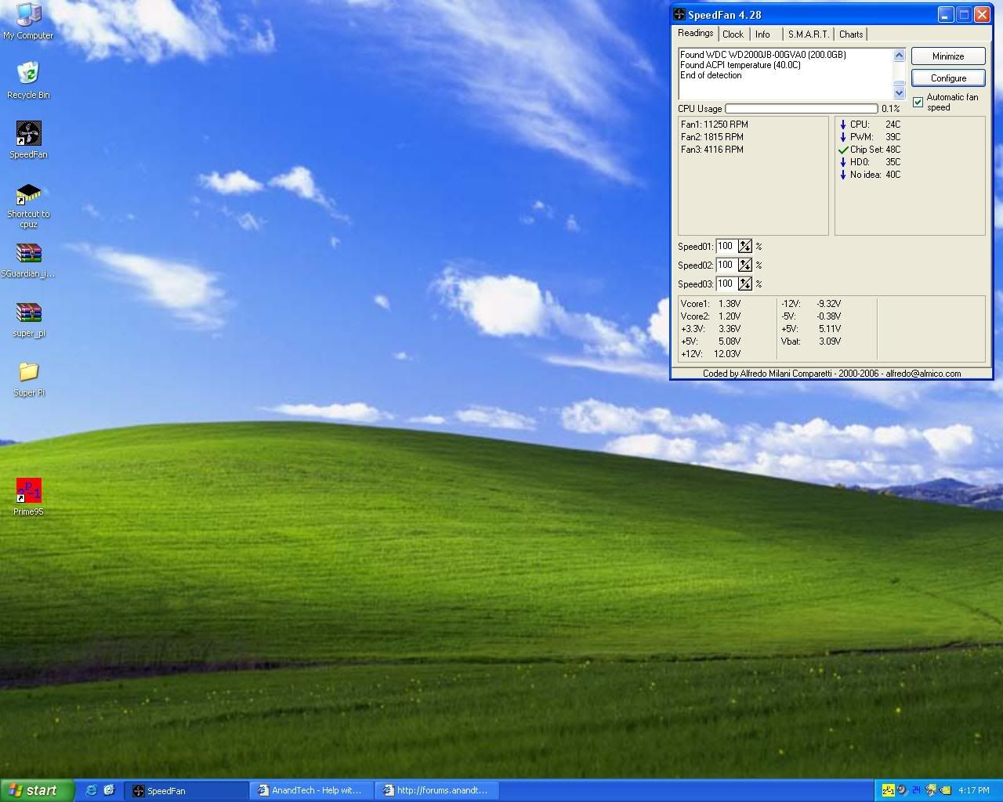Launch Internet Explorer from Quick Launch
The height and width of the screenshot is (802, 1003).
point(91,790)
